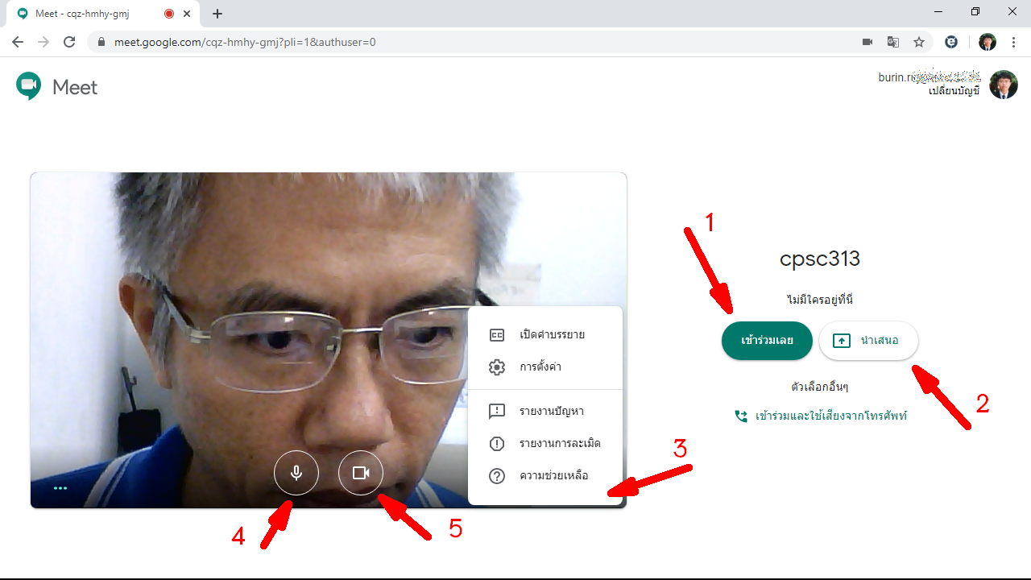
Task: Open Chrome's three-dot menu
Action: click(x=1013, y=42)
